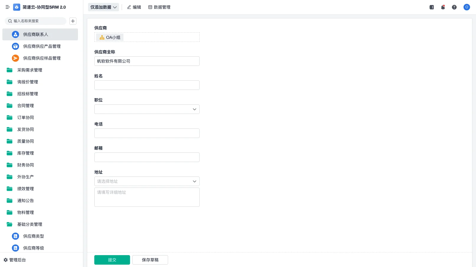Click the 简道云 app logo icon
Image resolution: width=476 pixels, height=267 pixels.
point(17,7)
